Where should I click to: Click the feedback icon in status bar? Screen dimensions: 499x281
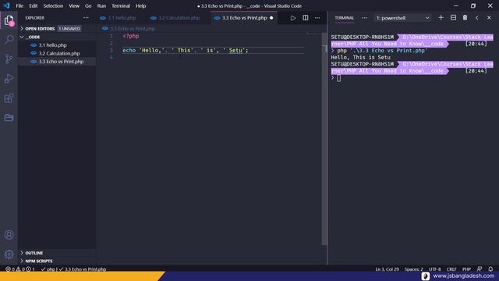coord(480,269)
